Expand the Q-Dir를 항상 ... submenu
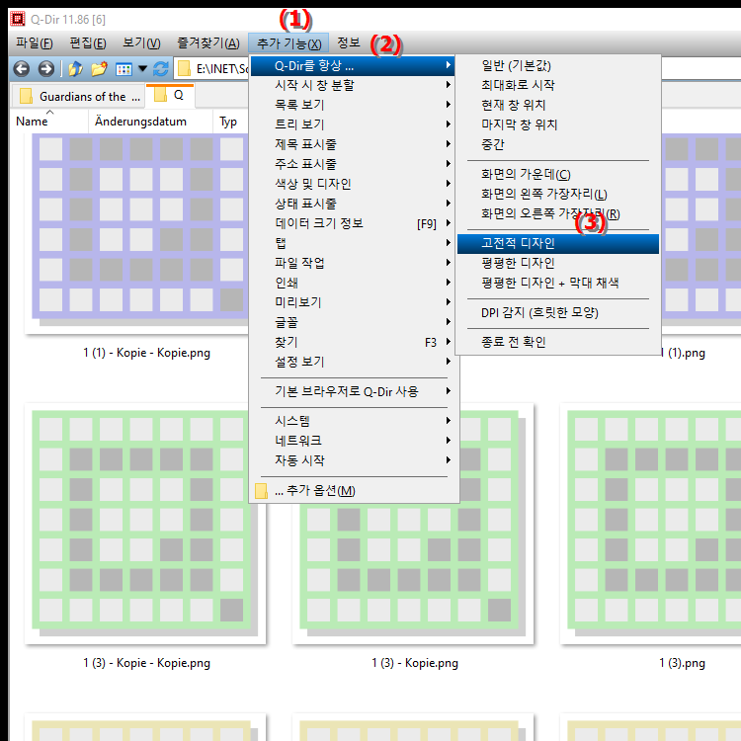Viewport: 741px width, 741px height. point(353,65)
